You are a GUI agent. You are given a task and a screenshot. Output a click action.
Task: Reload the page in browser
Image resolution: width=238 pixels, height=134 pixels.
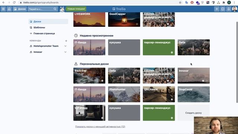click(x=14, y=3)
